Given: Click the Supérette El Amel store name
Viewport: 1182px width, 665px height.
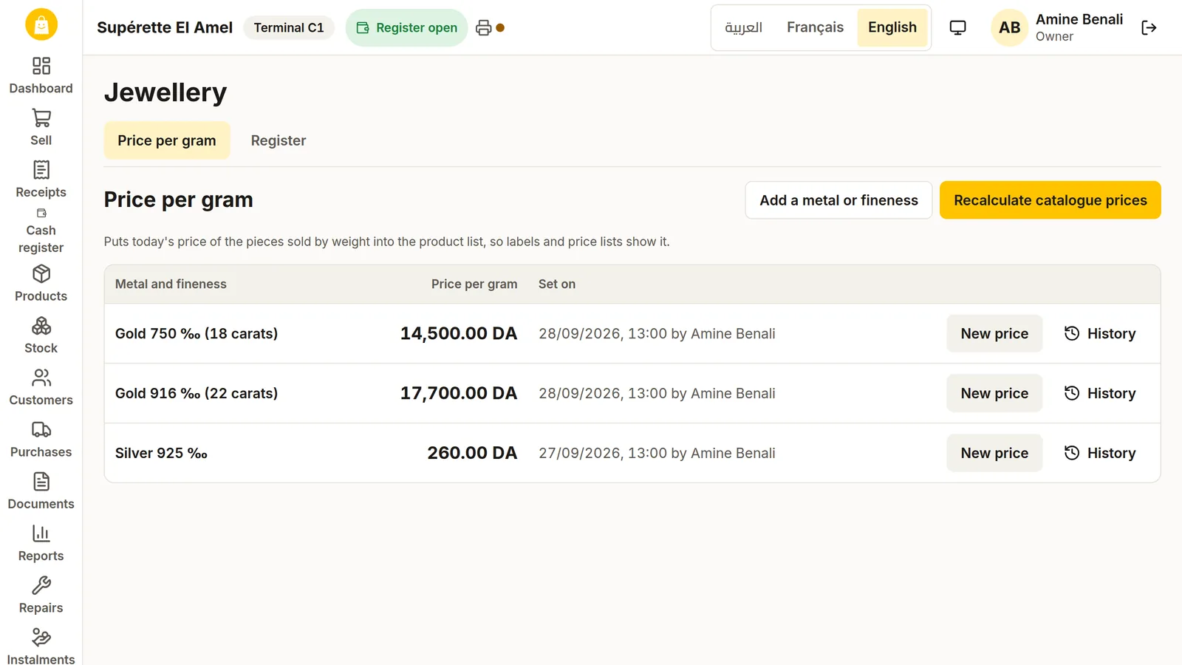Looking at the screenshot, I should point(165,28).
